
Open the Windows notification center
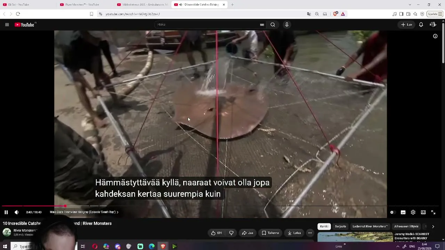(x=438, y=247)
